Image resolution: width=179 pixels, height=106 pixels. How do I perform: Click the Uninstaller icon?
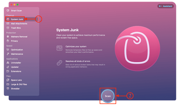click(8, 63)
